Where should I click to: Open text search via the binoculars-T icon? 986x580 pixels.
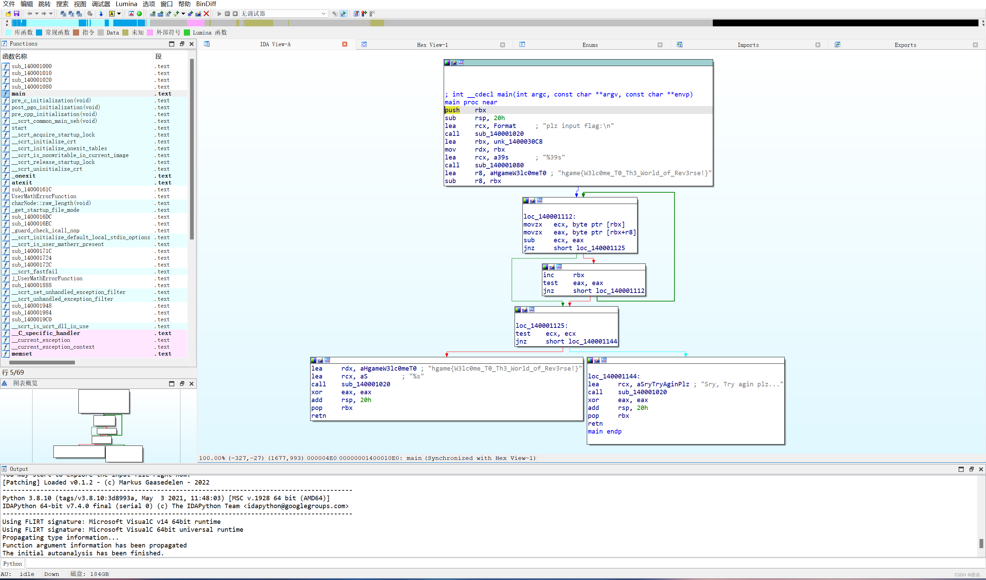pos(72,14)
